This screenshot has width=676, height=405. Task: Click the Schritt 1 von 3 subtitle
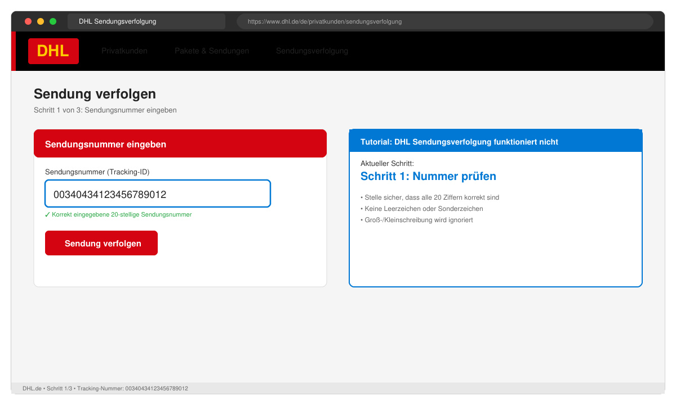click(105, 110)
